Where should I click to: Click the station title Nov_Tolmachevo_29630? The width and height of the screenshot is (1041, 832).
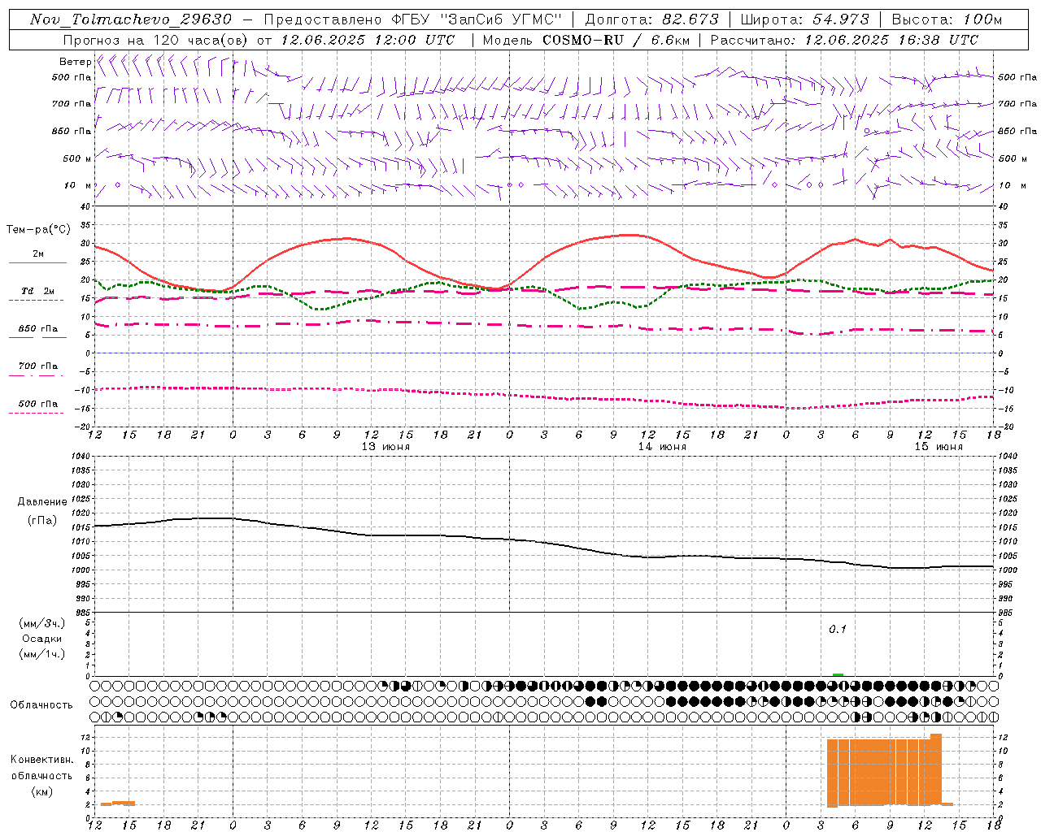coord(131,19)
